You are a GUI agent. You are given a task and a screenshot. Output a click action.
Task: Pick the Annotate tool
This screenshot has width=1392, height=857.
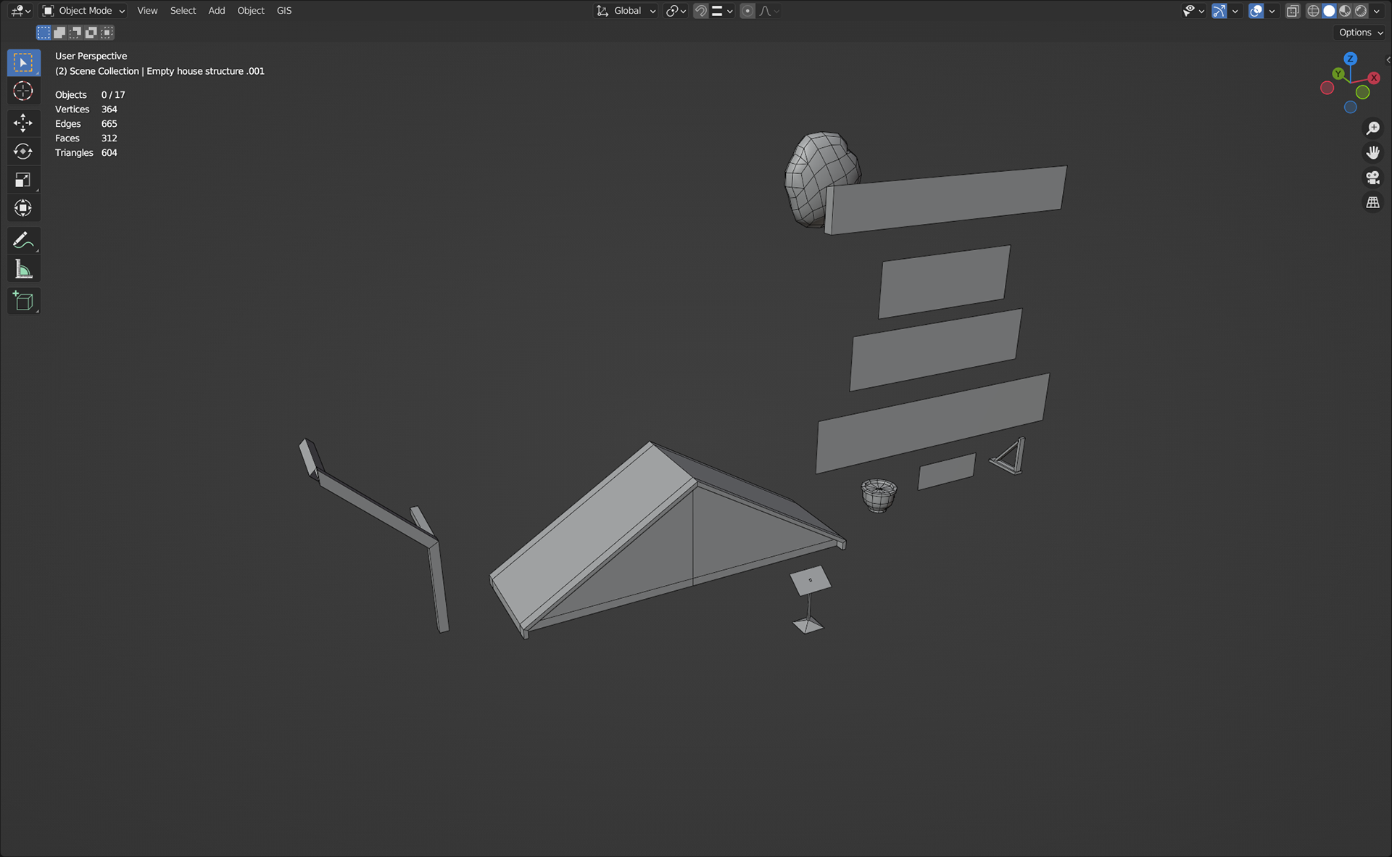point(23,240)
